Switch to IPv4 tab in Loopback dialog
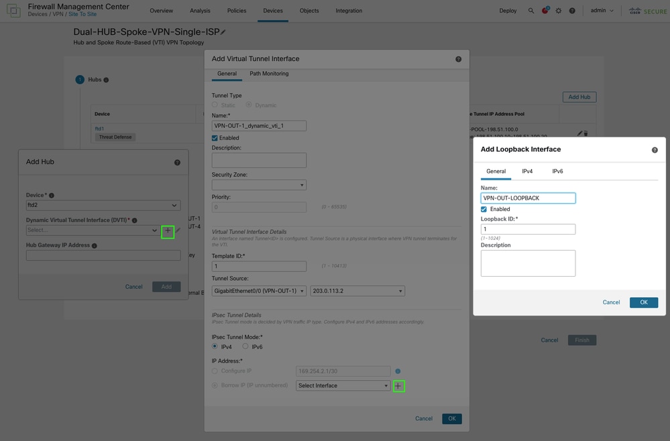The height and width of the screenshot is (441, 670). 527,172
